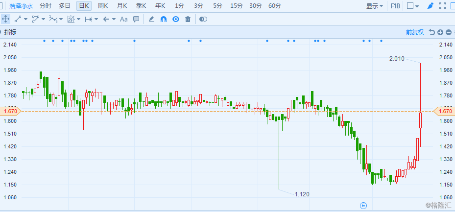Click the blue paintbrush drawing icon
Viewport: 455px width, 212px height.
point(430,6)
